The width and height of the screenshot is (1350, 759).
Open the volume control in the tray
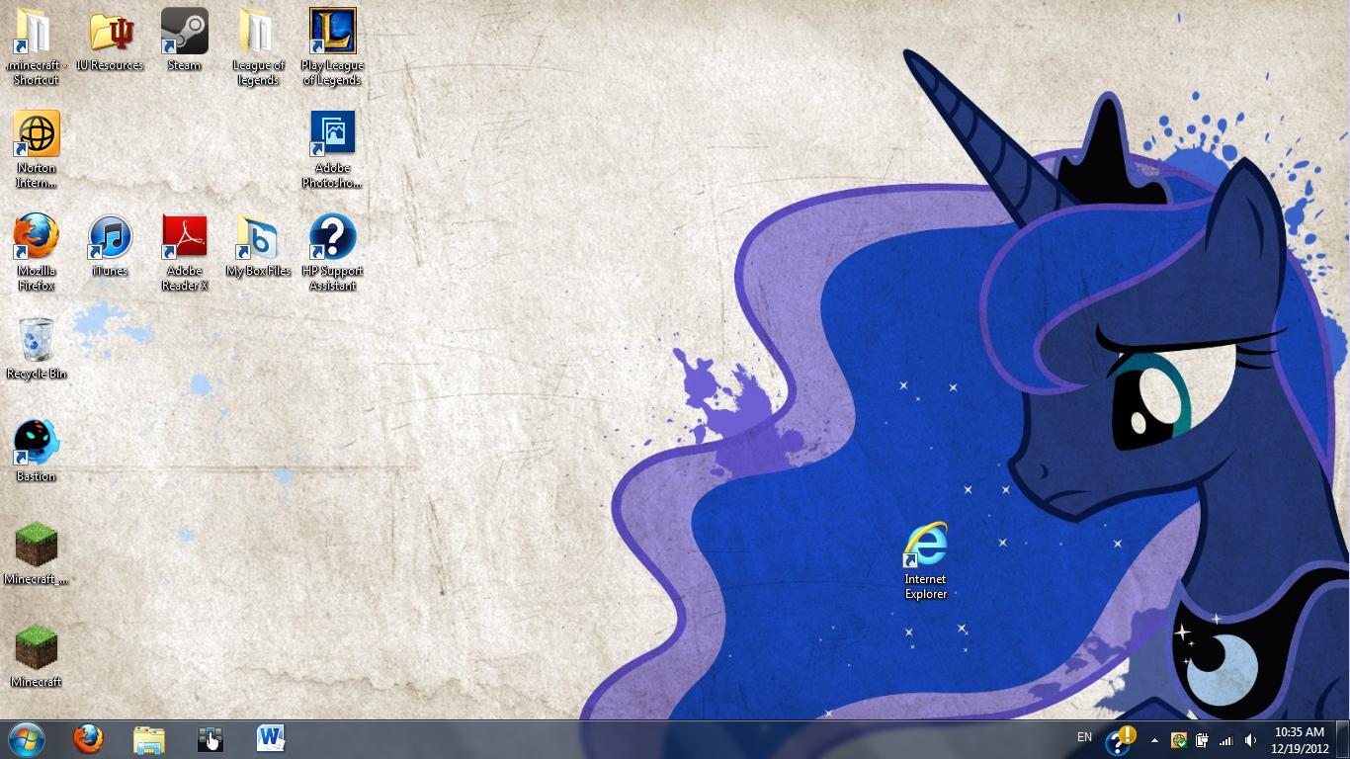tap(1249, 738)
